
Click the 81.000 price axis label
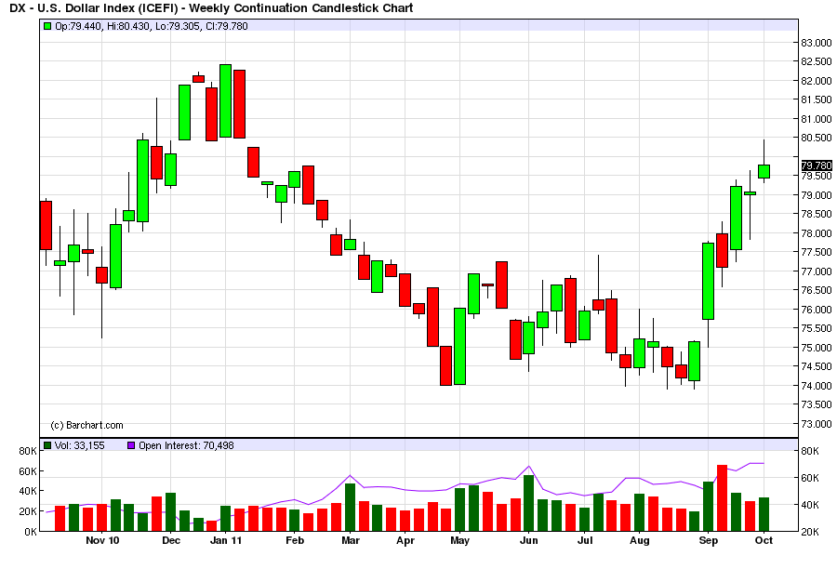(x=817, y=118)
